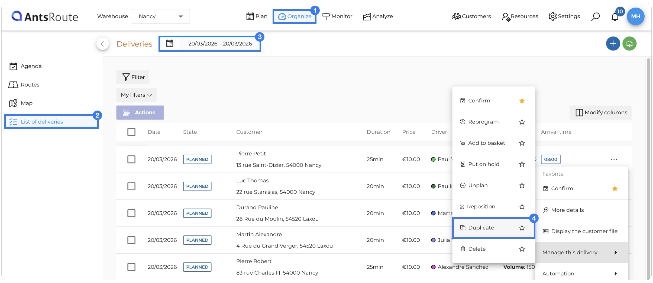Screen dimensions: 653x283
Task: Click the Alexandre Sanchez driver name
Action: [x=463, y=267]
